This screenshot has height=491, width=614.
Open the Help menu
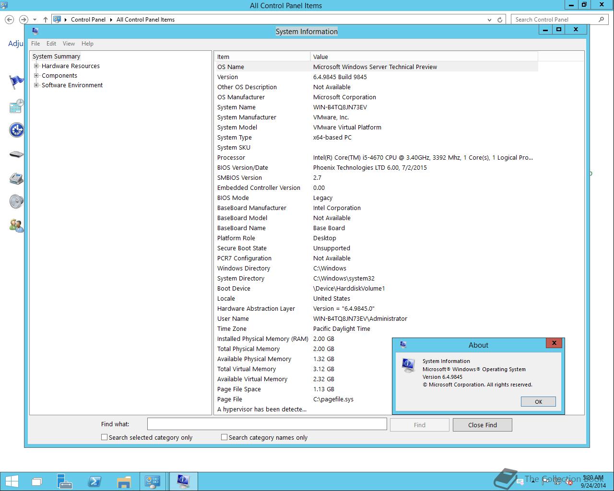[x=87, y=44]
